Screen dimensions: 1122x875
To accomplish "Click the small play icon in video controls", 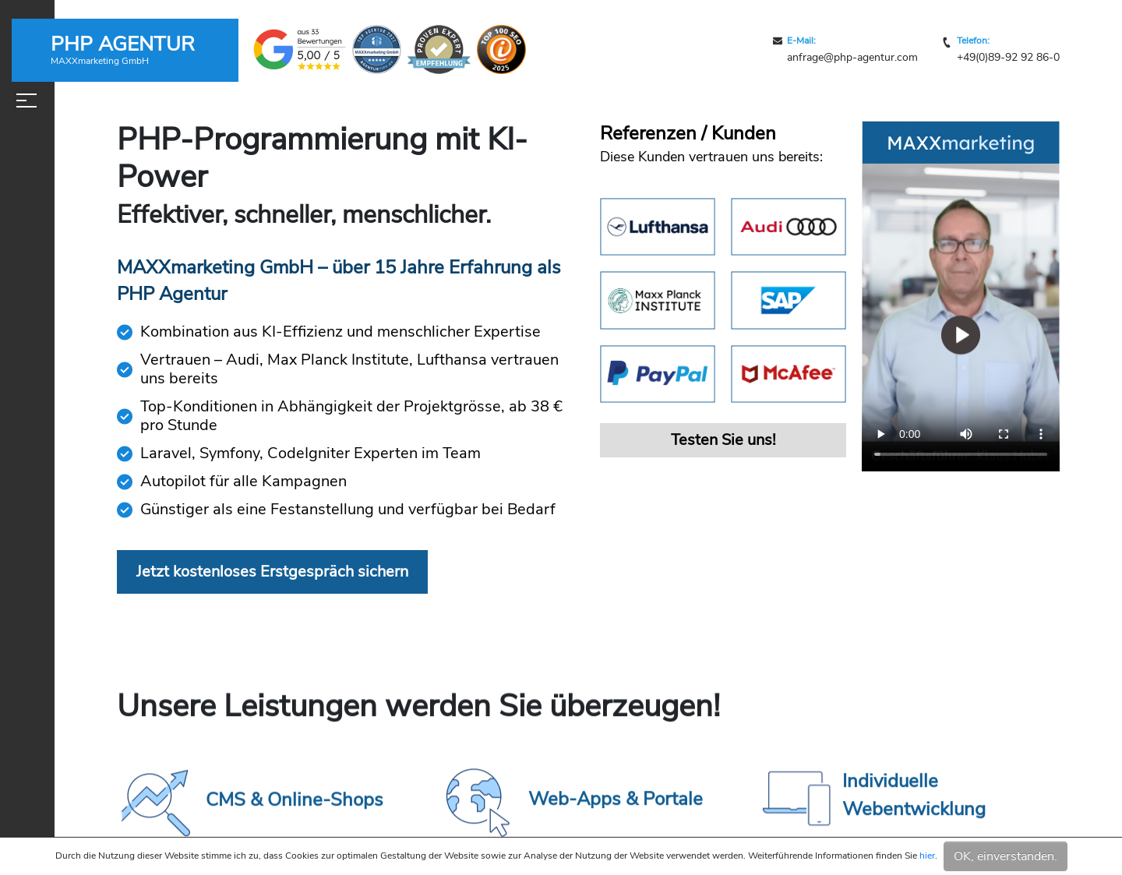I will [x=881, y=434].
